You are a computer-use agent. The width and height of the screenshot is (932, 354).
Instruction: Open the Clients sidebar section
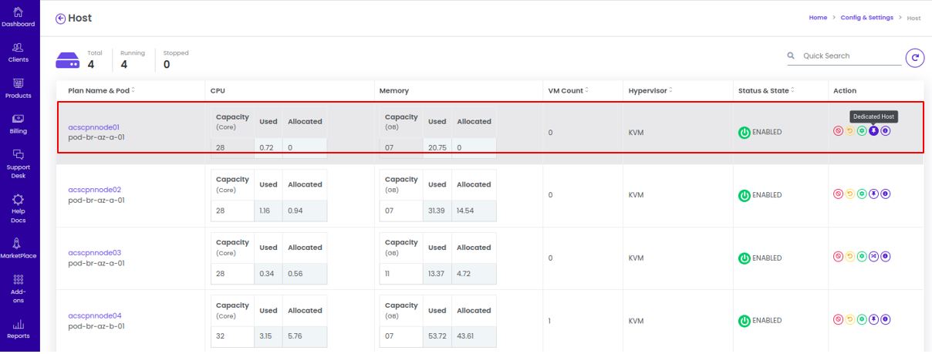point(19,52)
